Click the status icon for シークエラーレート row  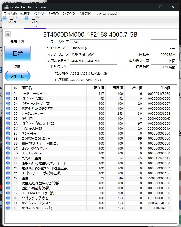click(8, 113)
